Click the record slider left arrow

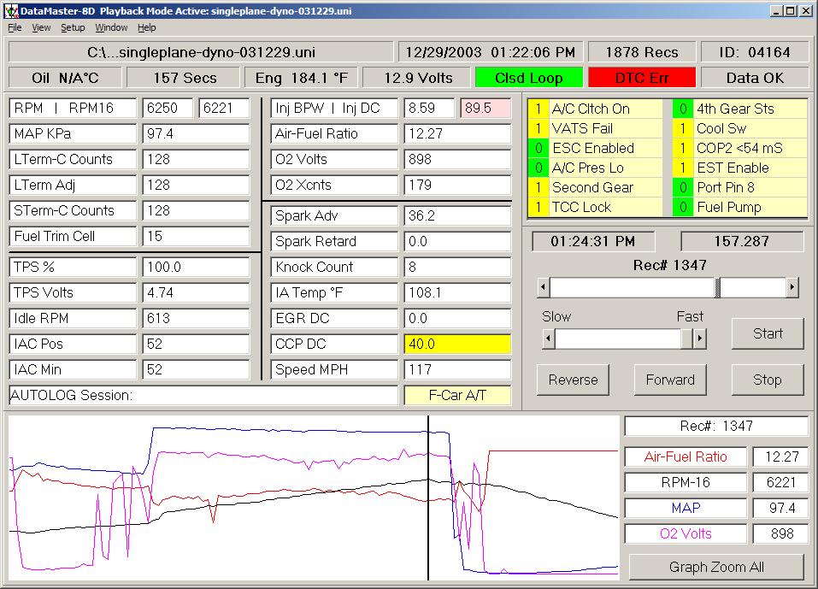544,287
